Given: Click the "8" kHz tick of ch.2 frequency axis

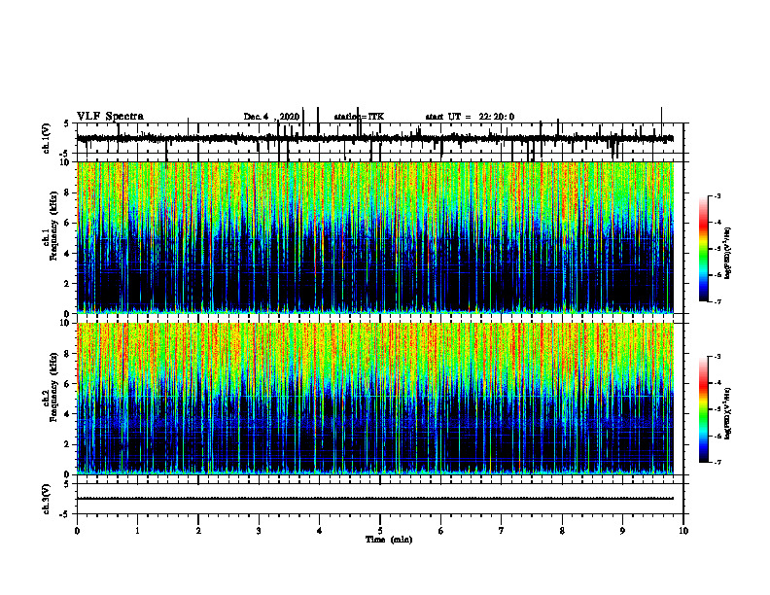Looking at the screenshot, I should [68, 354].
